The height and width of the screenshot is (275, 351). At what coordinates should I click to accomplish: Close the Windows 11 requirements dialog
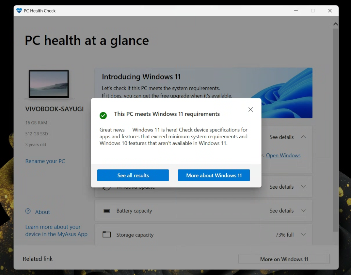pos(250,110)
